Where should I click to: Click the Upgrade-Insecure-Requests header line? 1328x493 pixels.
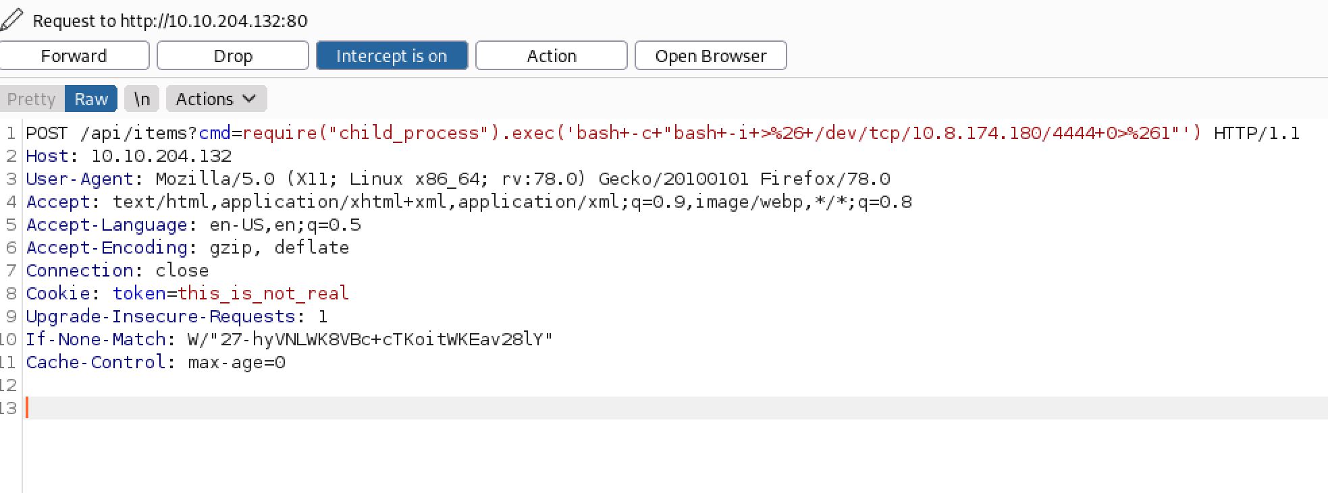176,316
